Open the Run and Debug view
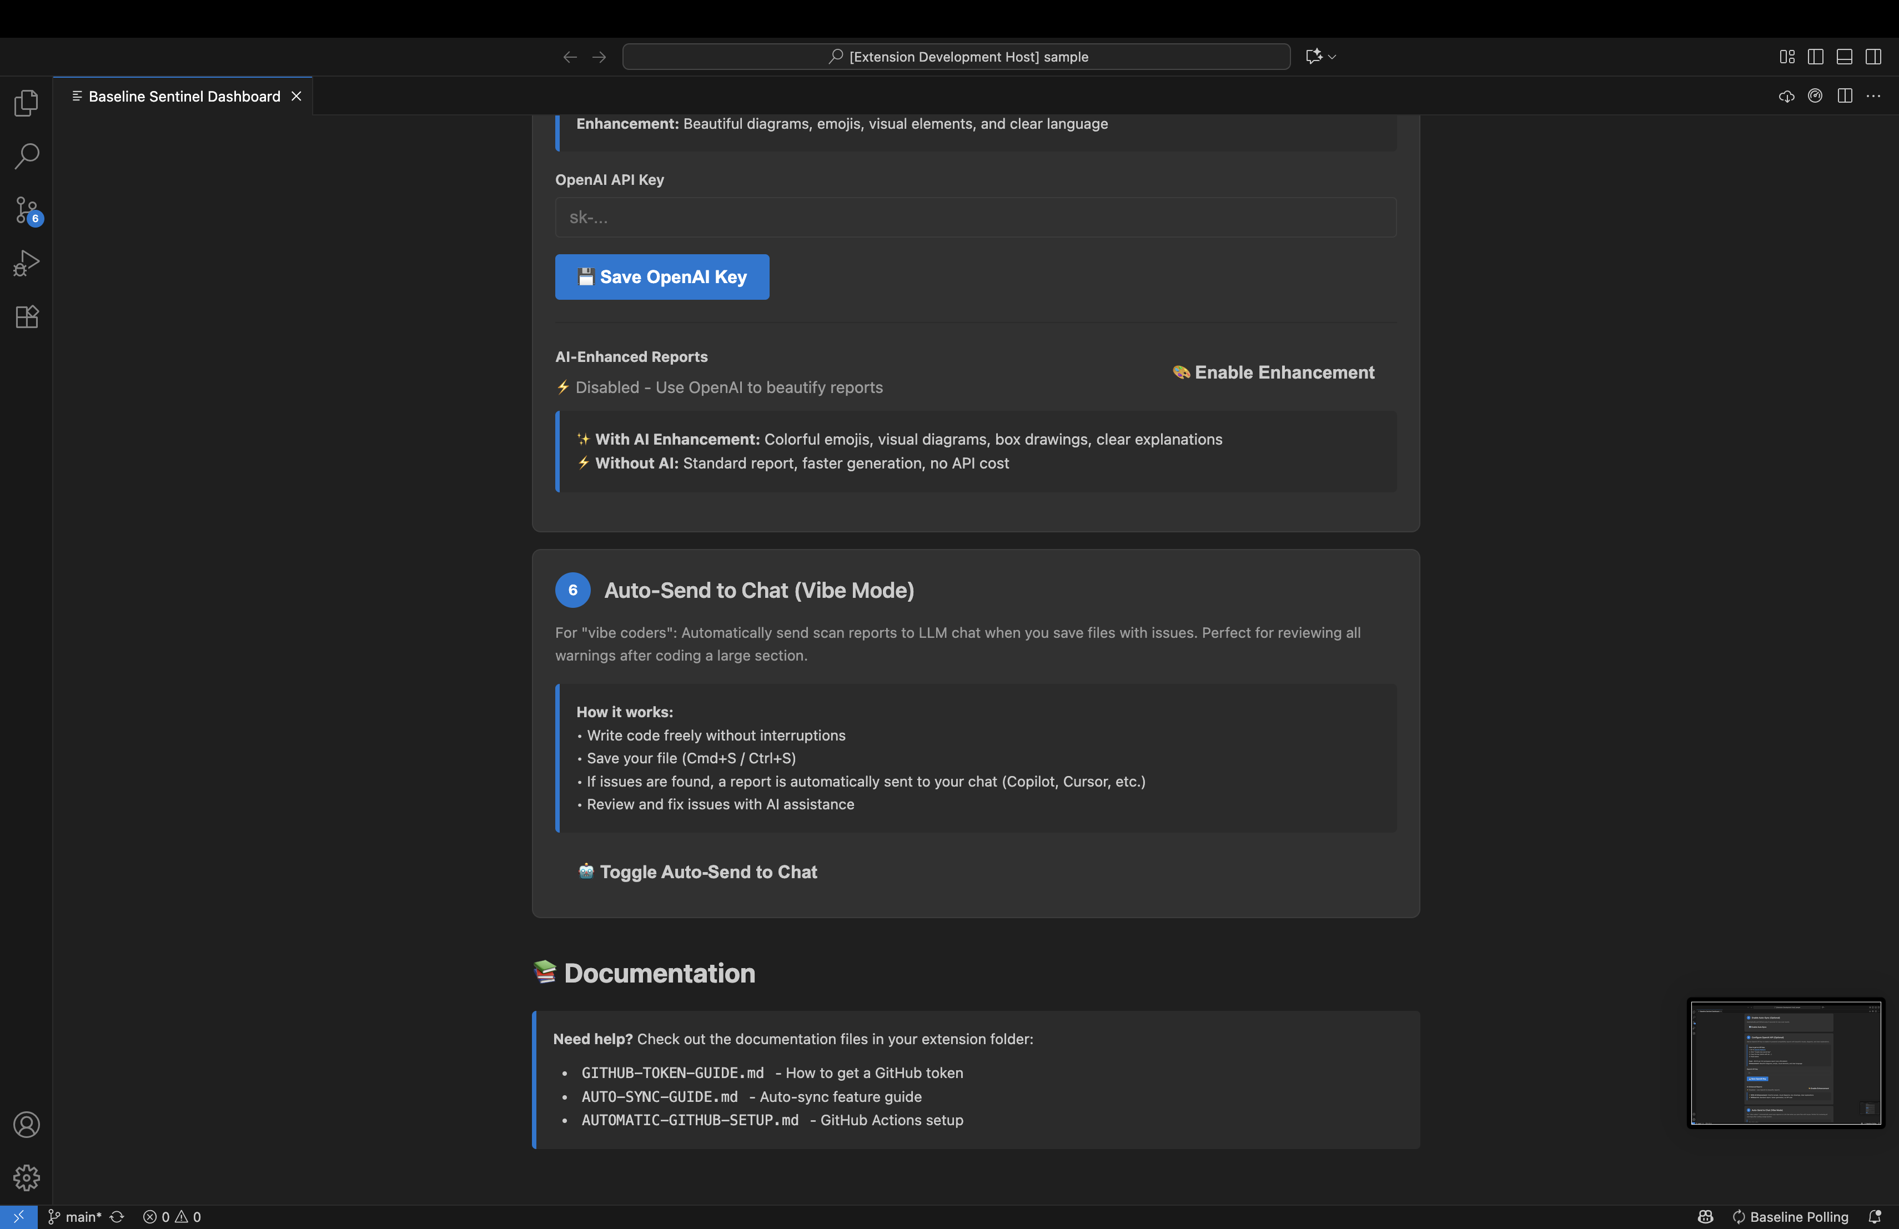 coord(26,264)
